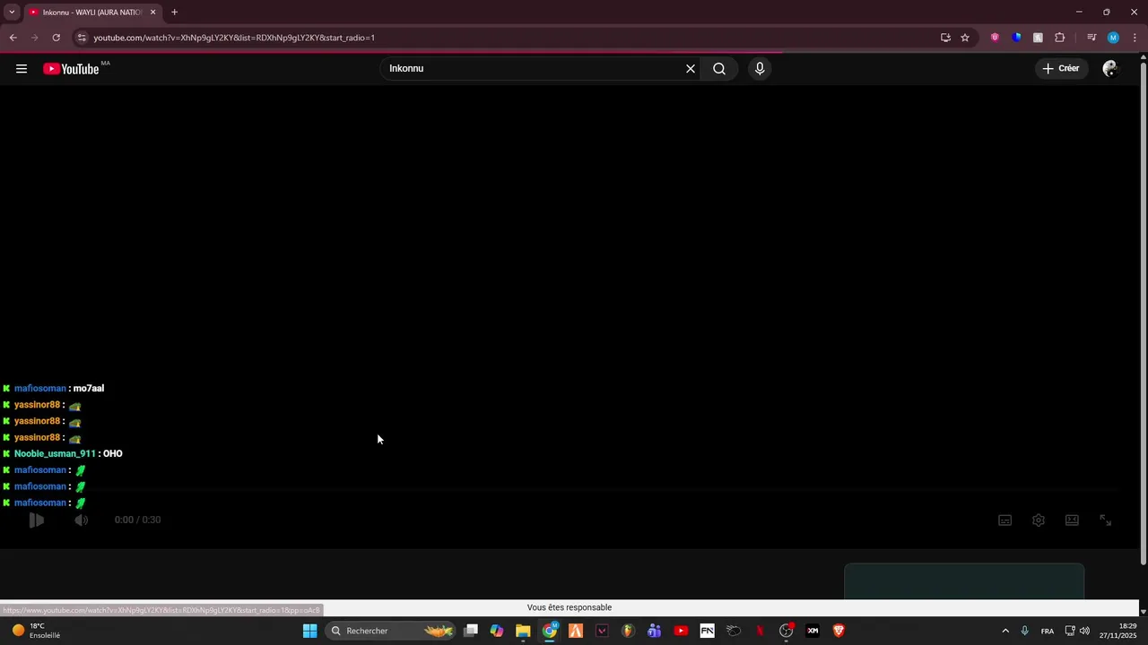Open a new browser tab
This screenshot has height=645, width=1148.
click(174, 13)
